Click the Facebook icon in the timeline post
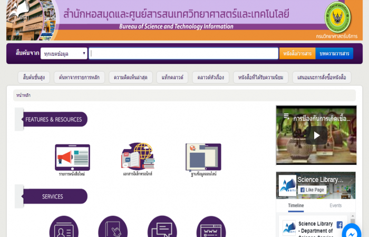Image resolution: width=369 pixels, height=237 pixels. coord(339,225)
